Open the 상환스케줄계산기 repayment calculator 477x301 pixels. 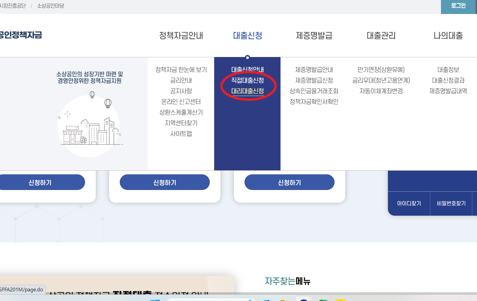(x=181, y=112)
